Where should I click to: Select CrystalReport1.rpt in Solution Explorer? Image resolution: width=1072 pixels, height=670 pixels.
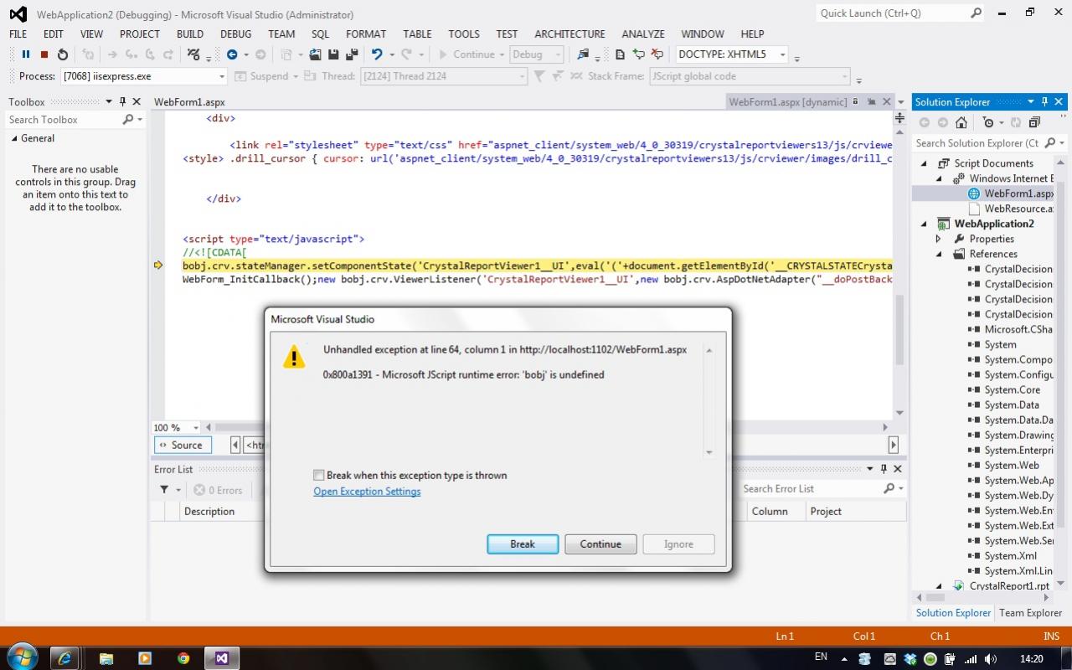pos(1009,585)
